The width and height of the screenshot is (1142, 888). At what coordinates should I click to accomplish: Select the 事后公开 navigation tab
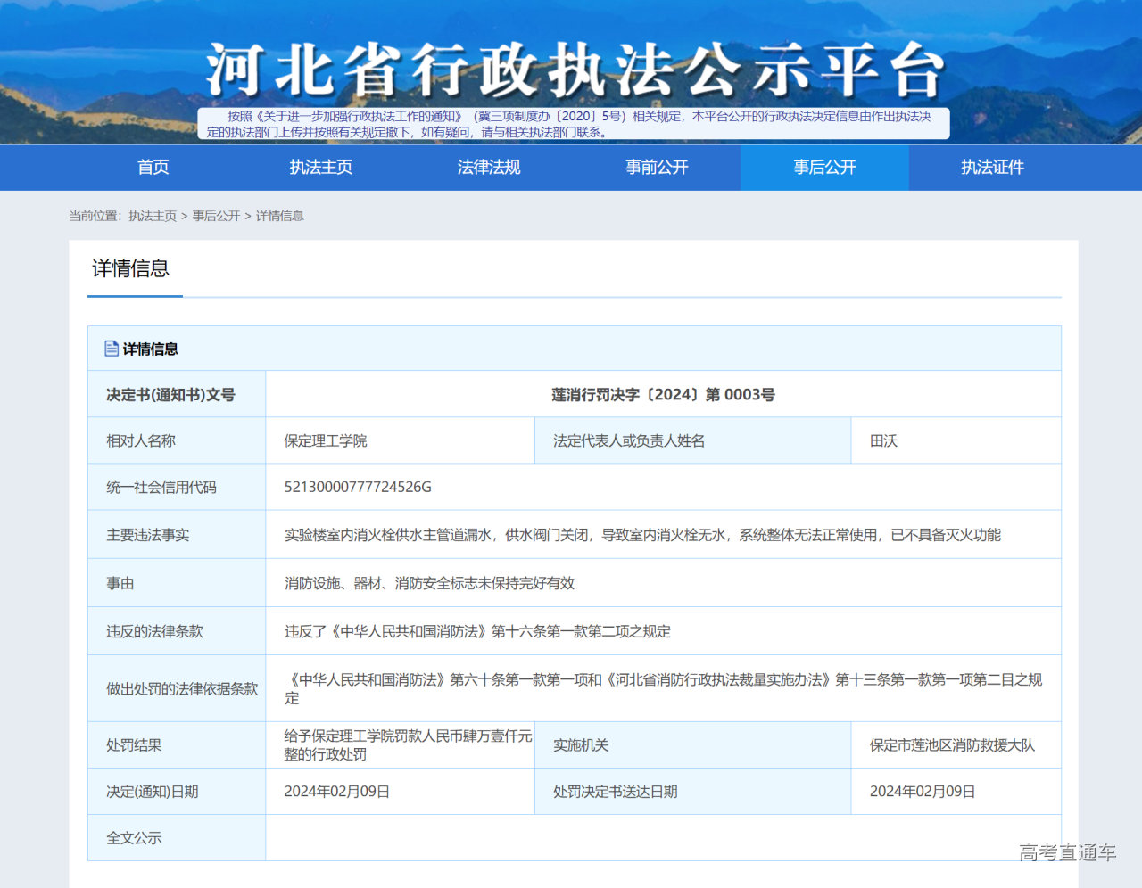click(824, 168)
